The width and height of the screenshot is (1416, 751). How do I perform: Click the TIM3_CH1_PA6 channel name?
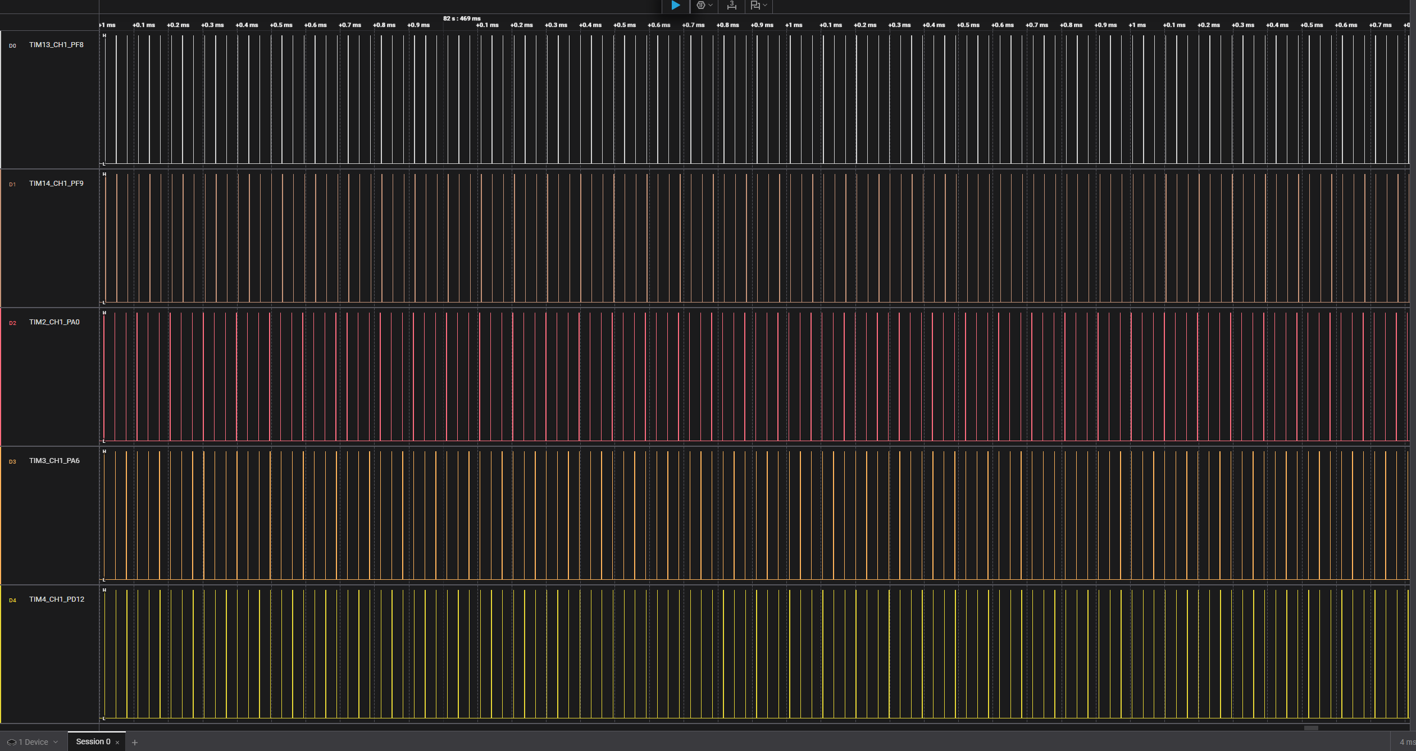coord(54,461)
